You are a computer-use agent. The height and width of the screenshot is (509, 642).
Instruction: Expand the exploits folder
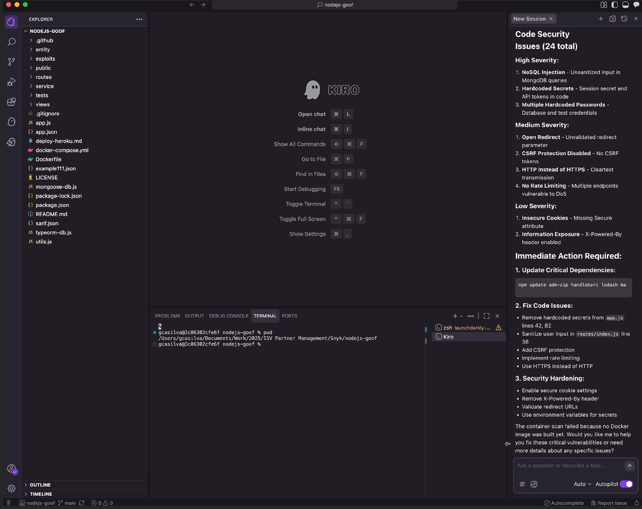tap(86, 59)
